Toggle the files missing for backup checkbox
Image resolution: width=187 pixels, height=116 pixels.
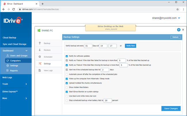click(67, 65)
